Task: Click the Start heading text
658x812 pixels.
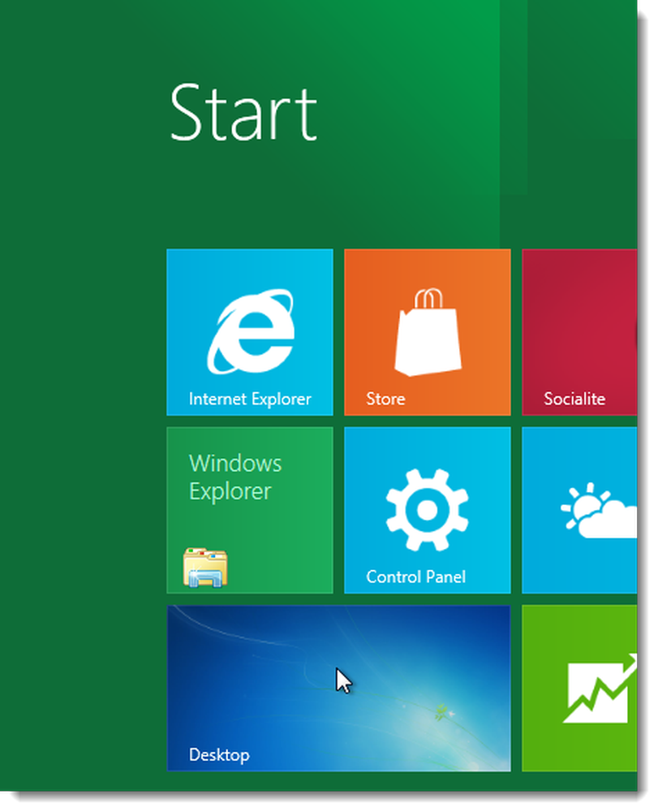Action: tap(243, 112)
